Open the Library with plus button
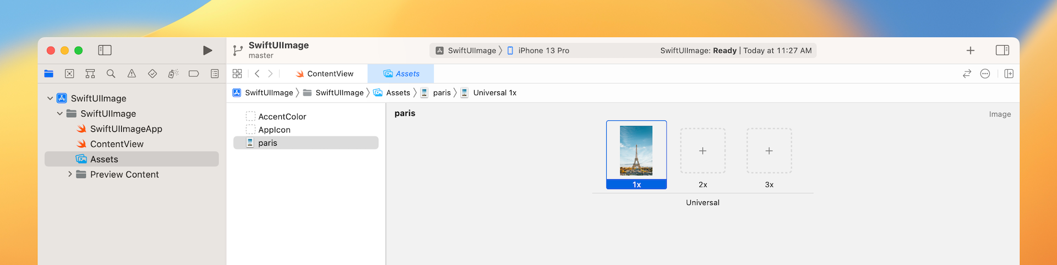Viewport: 1057px width, 265px height. pos(971,51)
